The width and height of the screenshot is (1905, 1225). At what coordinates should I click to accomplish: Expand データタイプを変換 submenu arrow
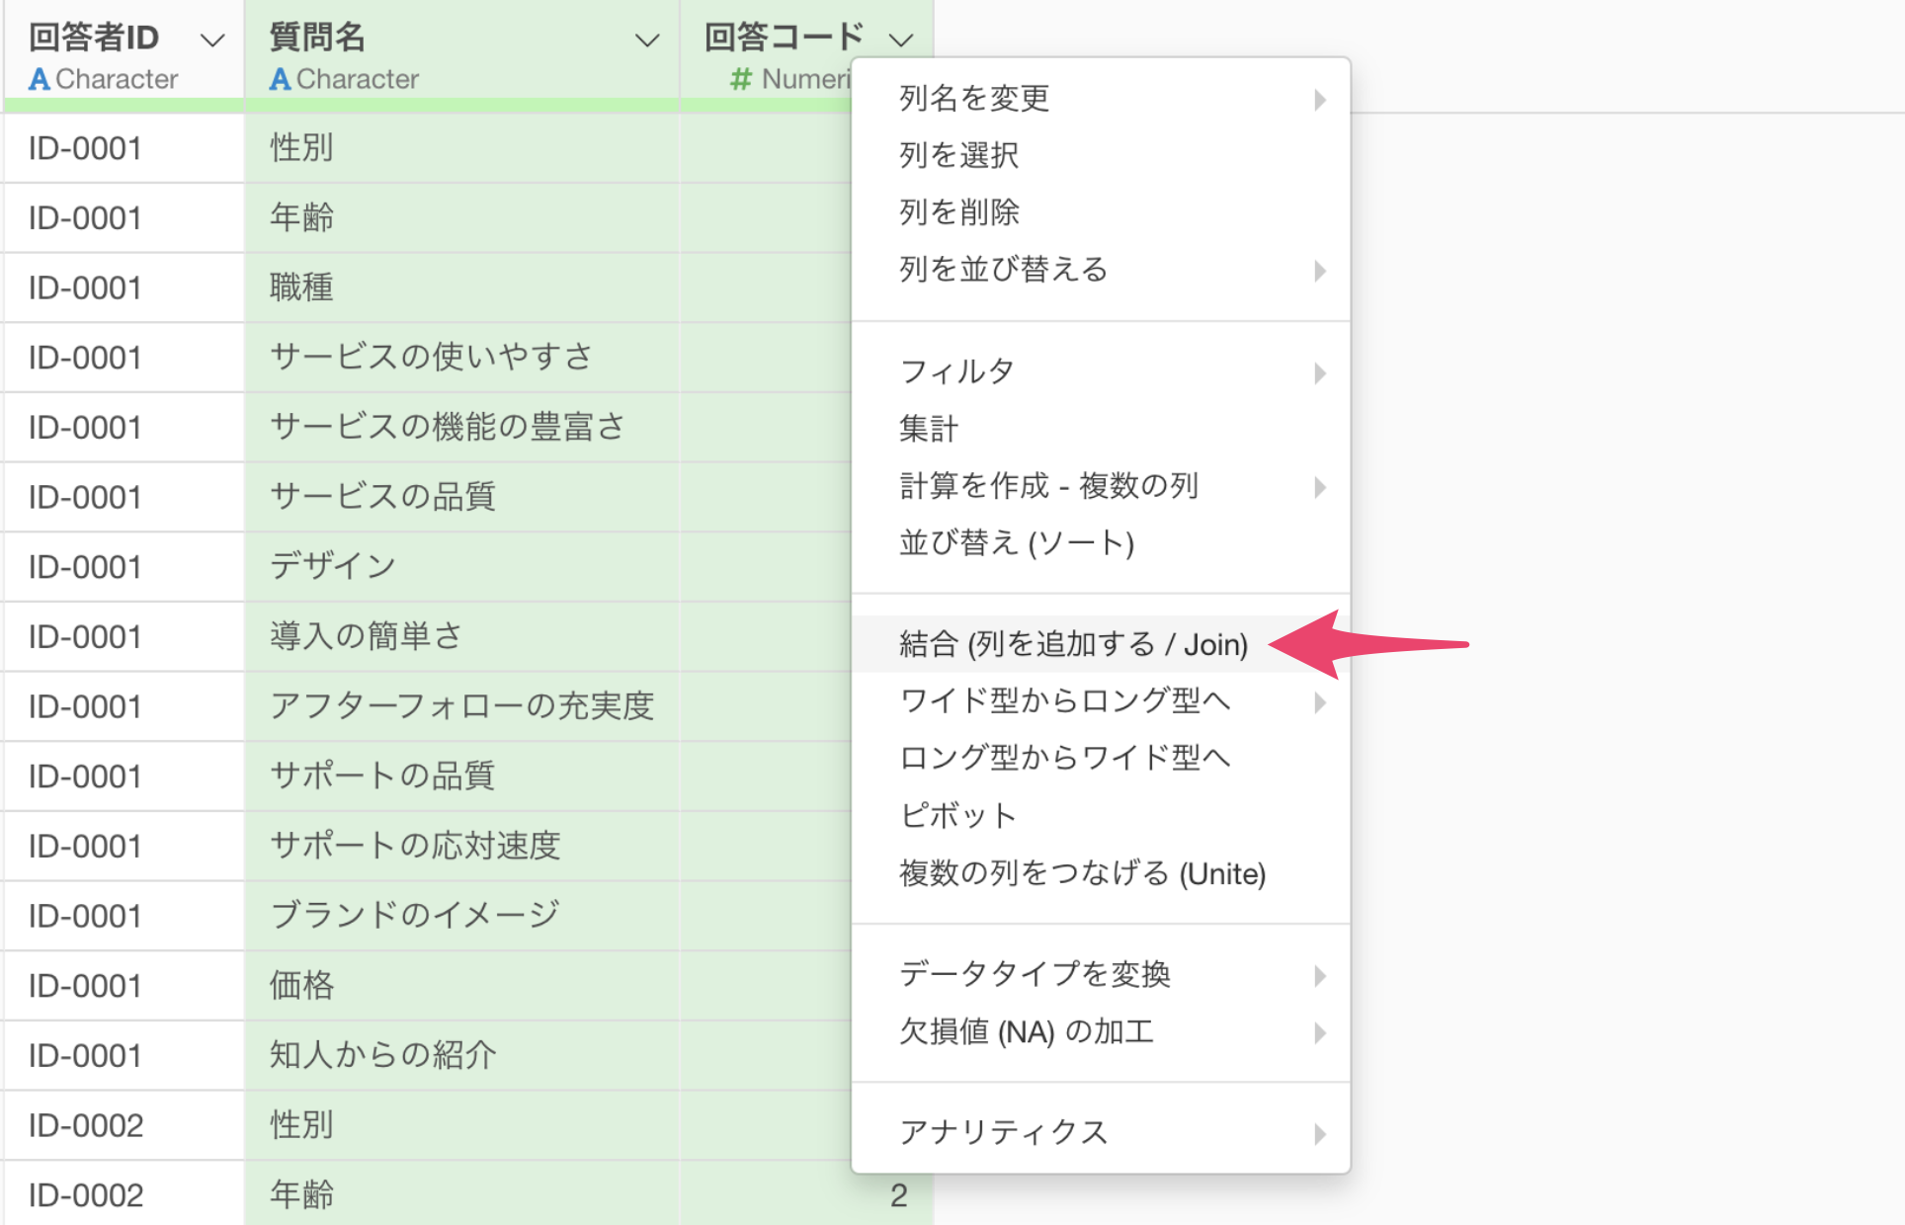pyautogui.click(x=1319, y=975)
